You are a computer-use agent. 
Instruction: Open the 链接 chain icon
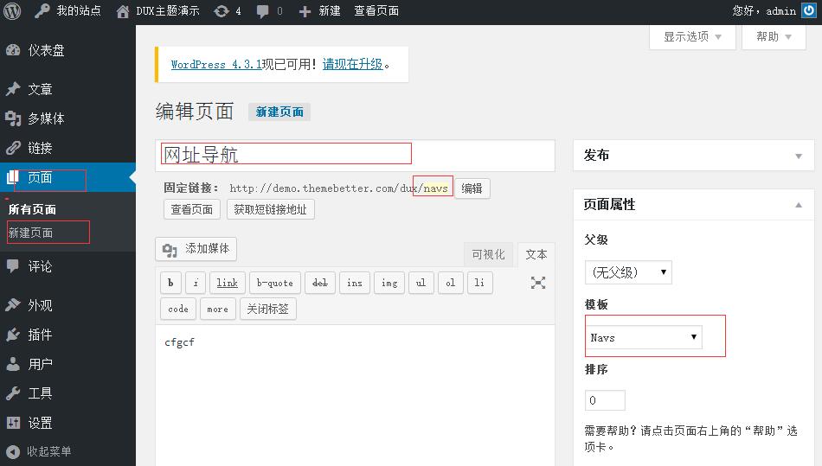click(x=13, y=148)
